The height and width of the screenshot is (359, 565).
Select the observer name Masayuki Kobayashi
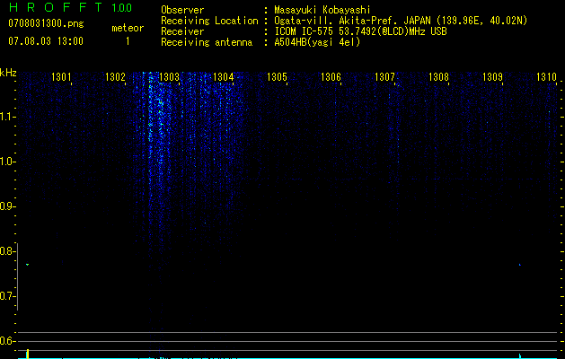(x=322, y=10)
